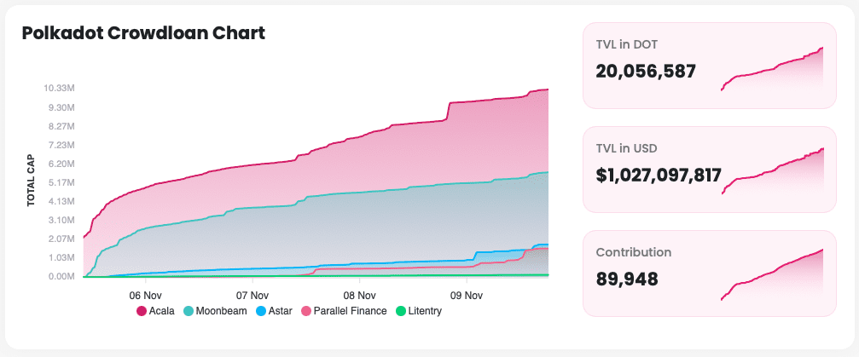Open the TVL in USD sparkline

[772, 172]
